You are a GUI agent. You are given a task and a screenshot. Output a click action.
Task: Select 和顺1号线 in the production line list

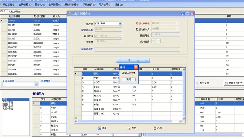click(8, 102)
